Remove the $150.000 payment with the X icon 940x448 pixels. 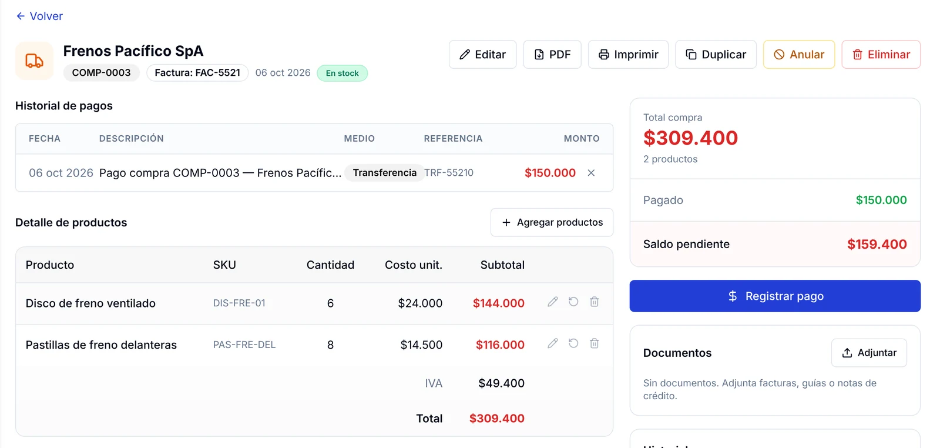(591, 173)
